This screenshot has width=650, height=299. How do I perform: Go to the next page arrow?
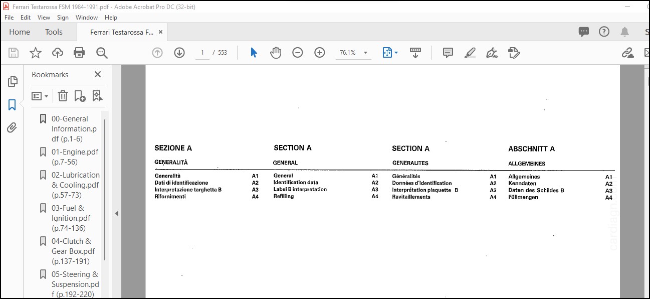click(x=179, y=53)
